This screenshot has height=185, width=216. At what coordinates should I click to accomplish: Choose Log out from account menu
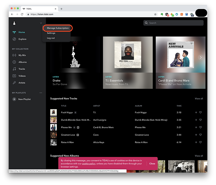(x=51, y=38)
